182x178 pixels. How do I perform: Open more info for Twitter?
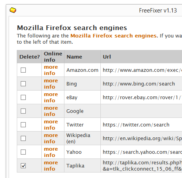(x=51, y=125)
